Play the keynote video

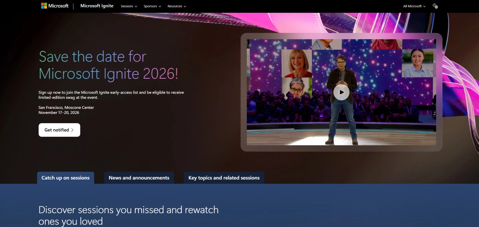(x=341, y=92)
